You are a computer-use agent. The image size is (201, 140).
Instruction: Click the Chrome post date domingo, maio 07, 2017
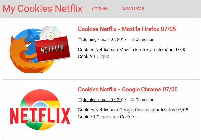104,100
